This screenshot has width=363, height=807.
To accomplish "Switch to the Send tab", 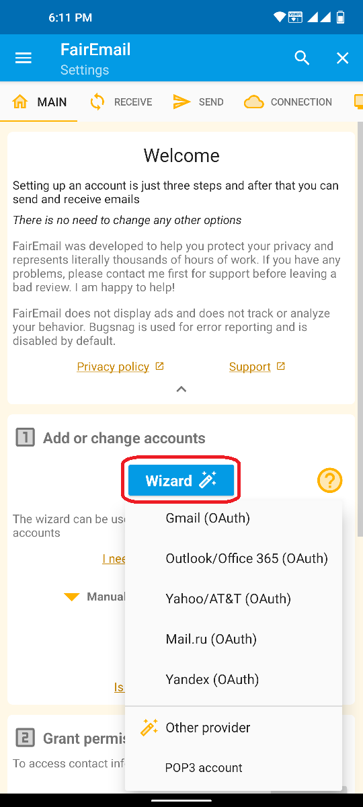I will (198, 102).
